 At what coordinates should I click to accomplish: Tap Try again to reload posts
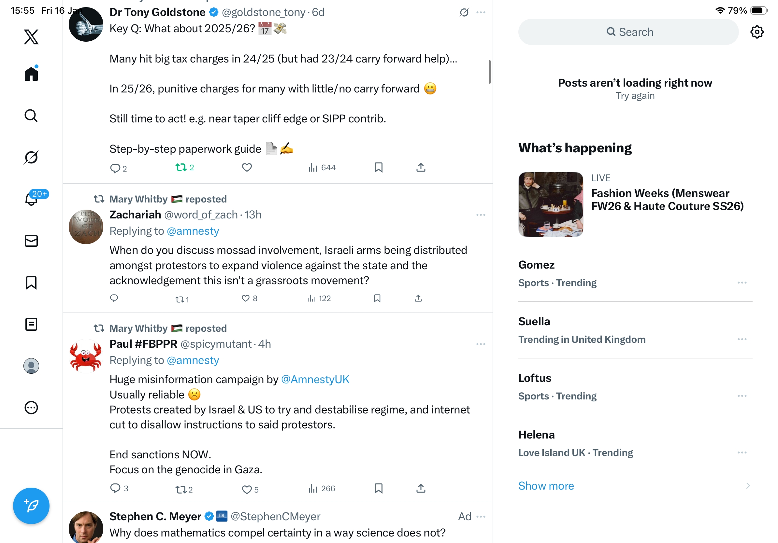(635, 96)
